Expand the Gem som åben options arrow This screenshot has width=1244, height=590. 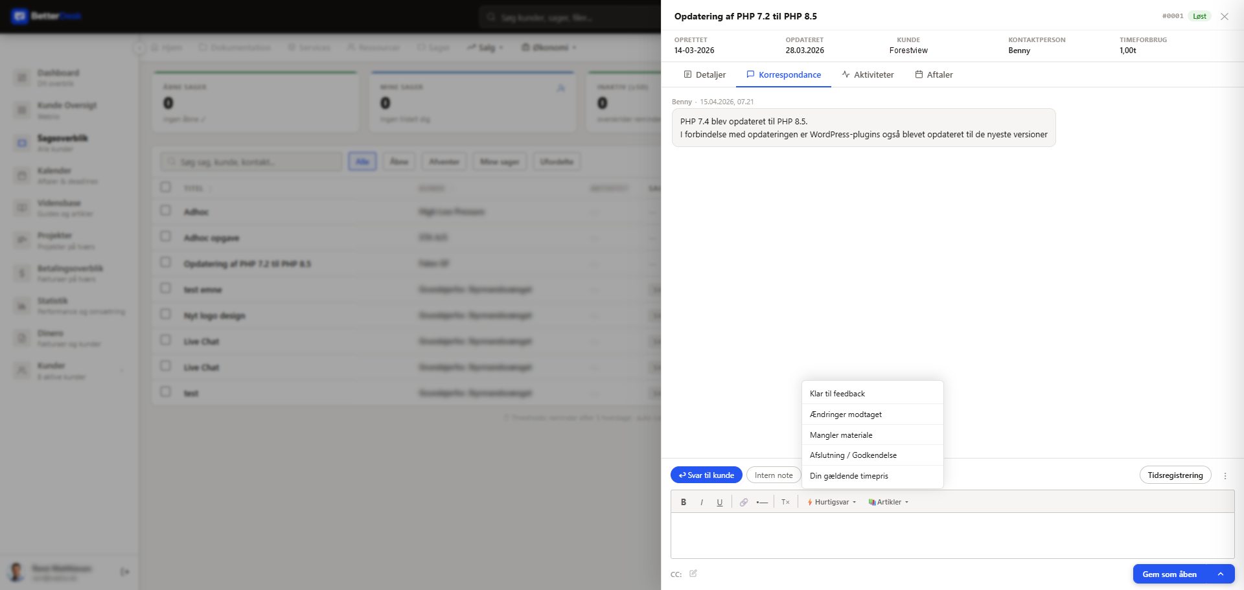click(1221, 574)
